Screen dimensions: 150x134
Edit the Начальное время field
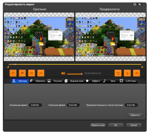35,105
